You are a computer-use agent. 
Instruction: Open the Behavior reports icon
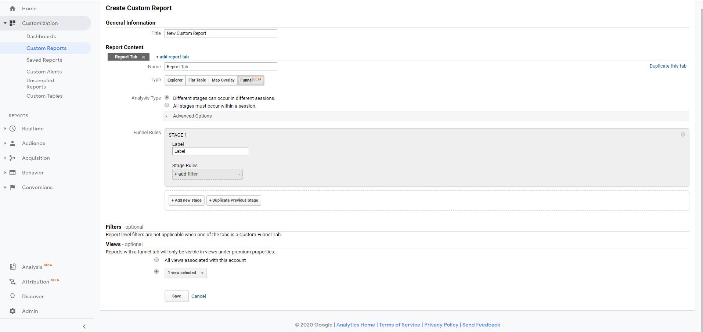coord(12,173)
